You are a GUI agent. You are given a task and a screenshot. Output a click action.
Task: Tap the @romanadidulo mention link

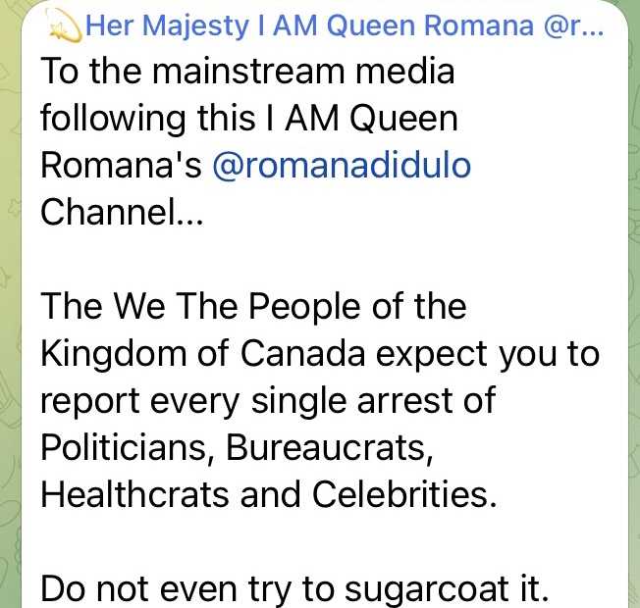coord(342,165)
